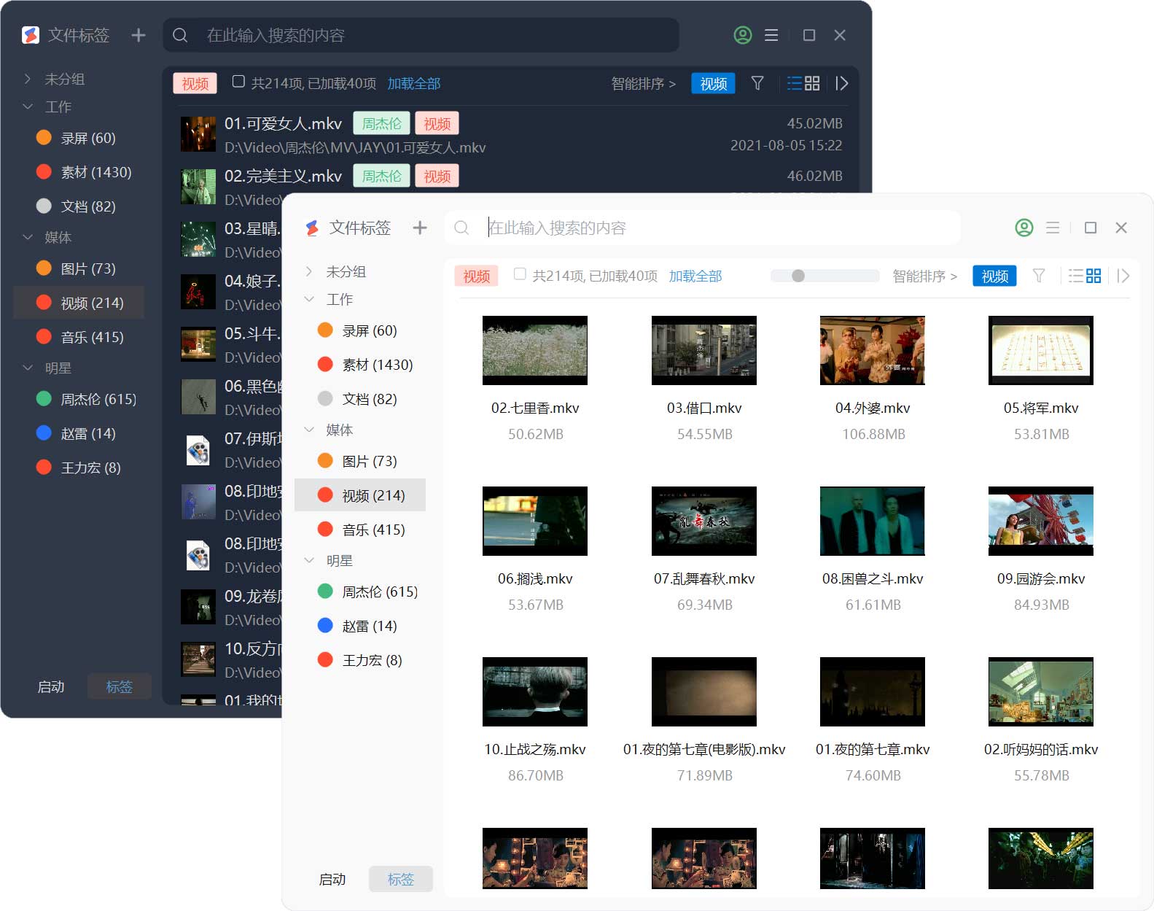The height and width of the screenshot is (911, 1154).
Task: Click 02.完美主义.mkv row in dark window
Action: pos(512,187)
